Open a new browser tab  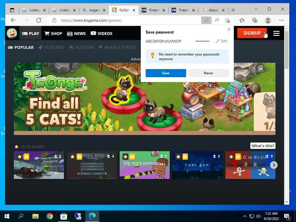(x=233, y=10)
